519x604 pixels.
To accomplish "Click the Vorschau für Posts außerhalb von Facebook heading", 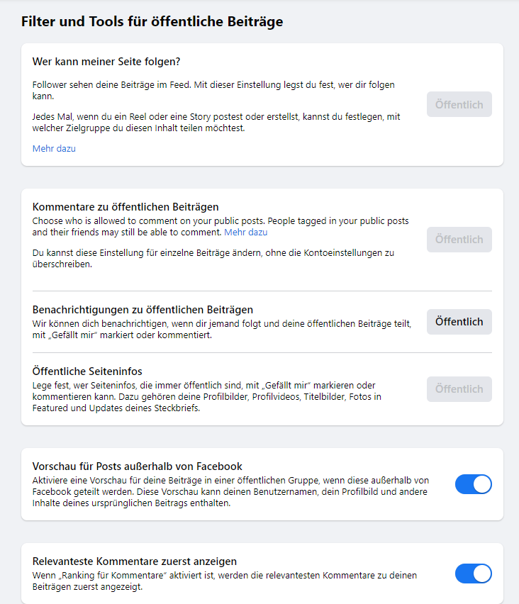I will (138, 466).
